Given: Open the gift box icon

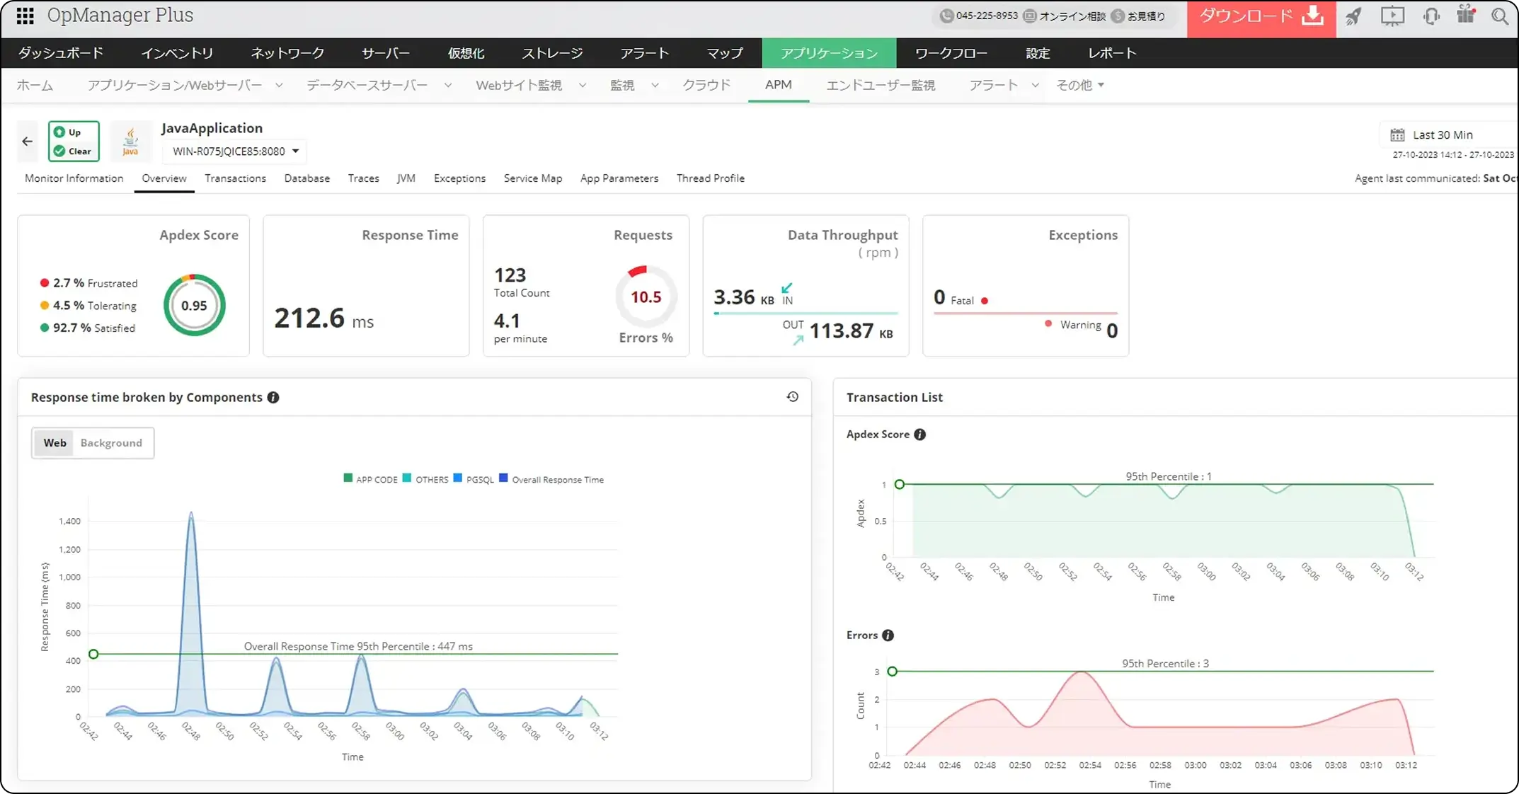Looking at the screenshot, I should [1466, 15].
